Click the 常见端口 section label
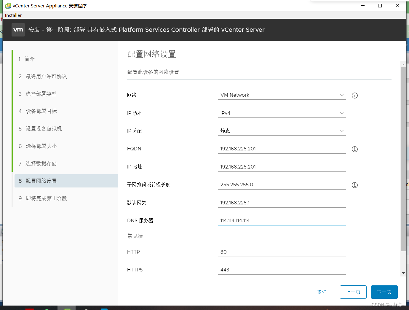The image size is (409, 310). click(138, 236)
